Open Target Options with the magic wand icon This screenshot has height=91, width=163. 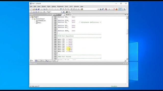tap(64, 12)
